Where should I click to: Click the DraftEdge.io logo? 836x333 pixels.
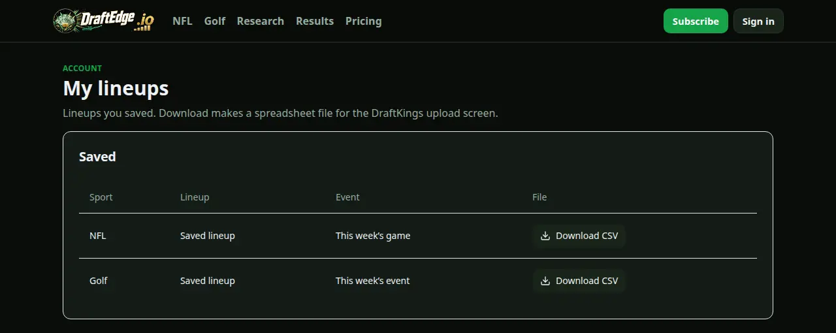point(103,21)
